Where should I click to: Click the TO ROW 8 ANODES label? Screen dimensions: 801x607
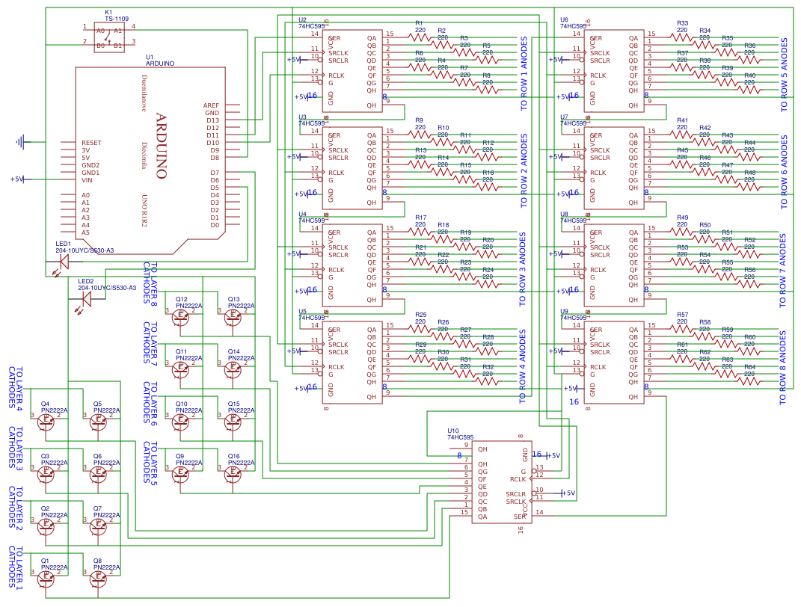click(x=784, y=366)
